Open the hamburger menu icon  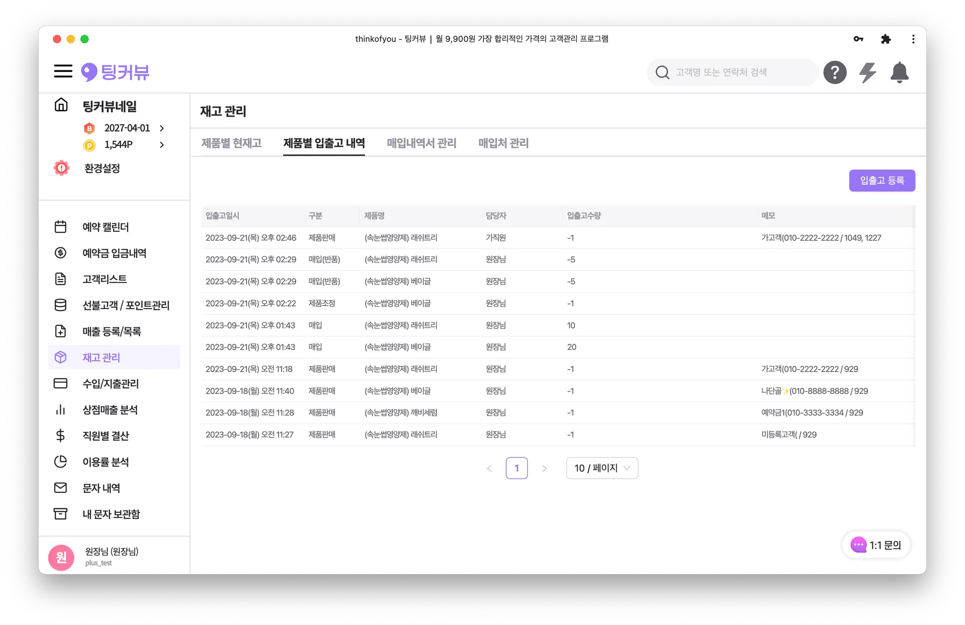tap(63, 72)
